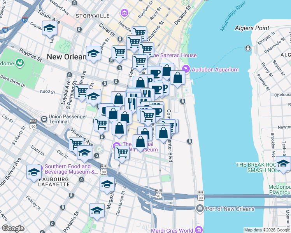Screen dimensions: 291x233
Task: Click the FAUBOURG LAFAYETTE label
Action: [54, 182]
